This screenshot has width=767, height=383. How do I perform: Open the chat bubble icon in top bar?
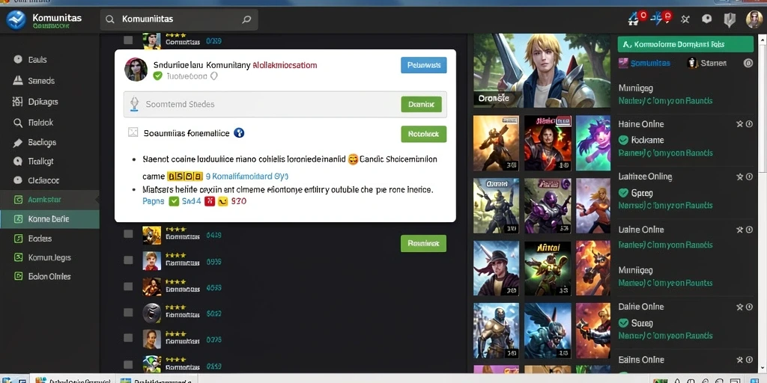[x=707, y=19]
